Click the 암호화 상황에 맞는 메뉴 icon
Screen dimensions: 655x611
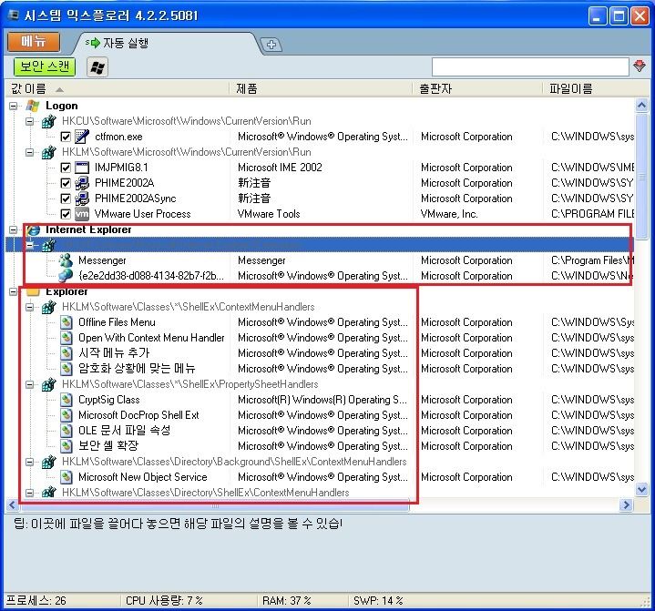click(x=66, y=369)
